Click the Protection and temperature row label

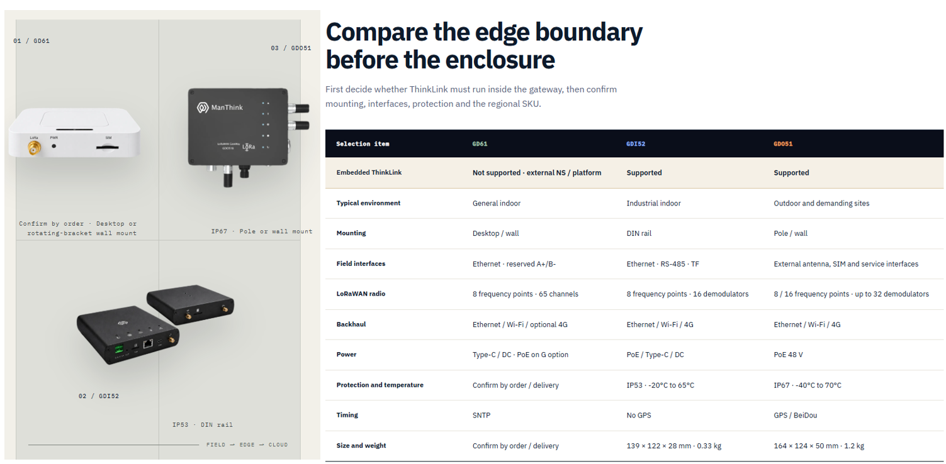380,385
